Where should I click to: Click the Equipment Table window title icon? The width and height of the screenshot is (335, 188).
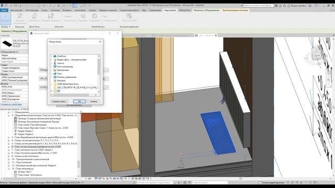pos(31,33)
